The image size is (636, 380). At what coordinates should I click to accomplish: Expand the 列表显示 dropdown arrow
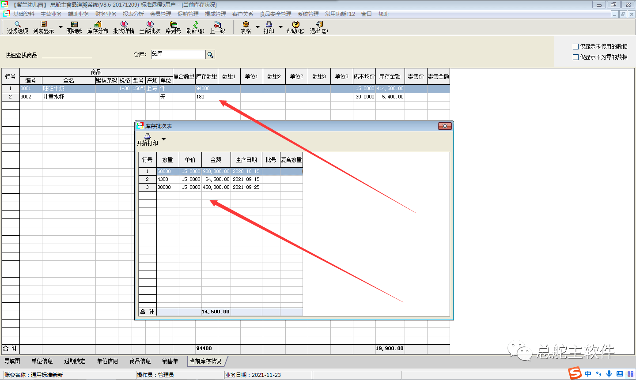tap(61, 27)
